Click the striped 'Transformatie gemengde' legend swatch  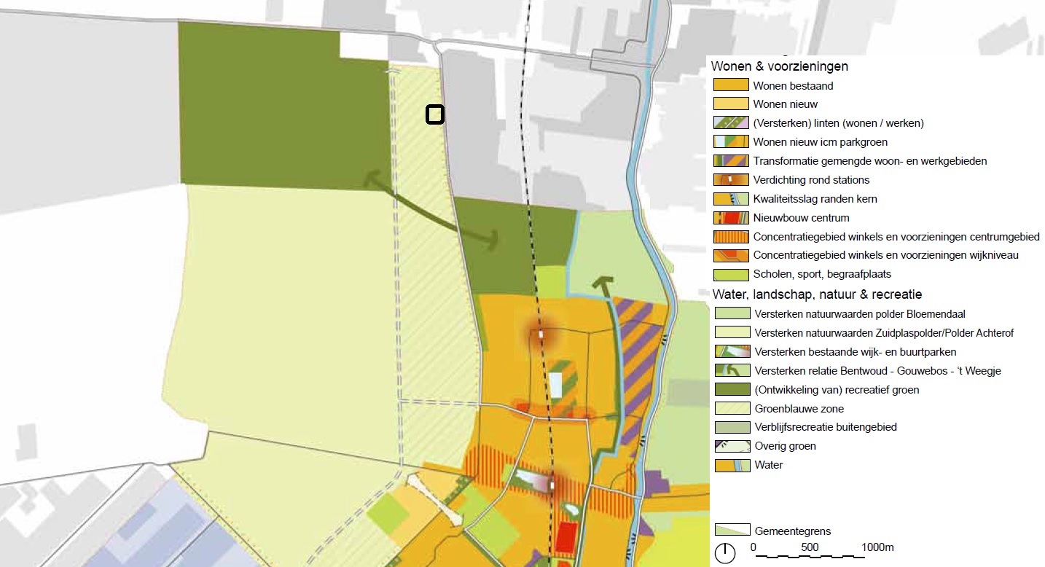[731, 161]
